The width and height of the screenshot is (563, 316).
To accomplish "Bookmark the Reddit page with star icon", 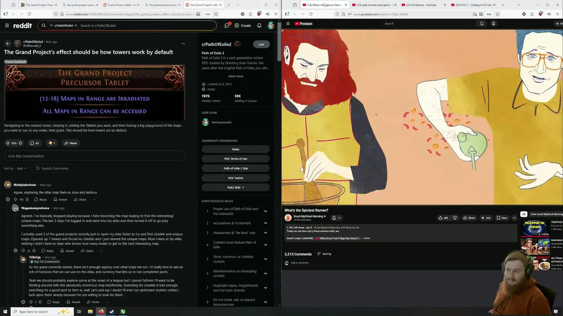I will [x=216, y=14].
